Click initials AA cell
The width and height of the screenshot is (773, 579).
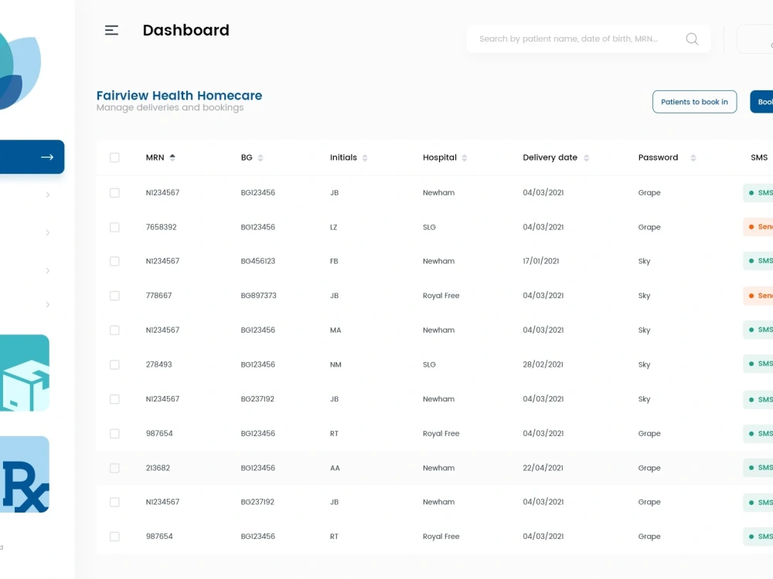click(x=335, y=468)
